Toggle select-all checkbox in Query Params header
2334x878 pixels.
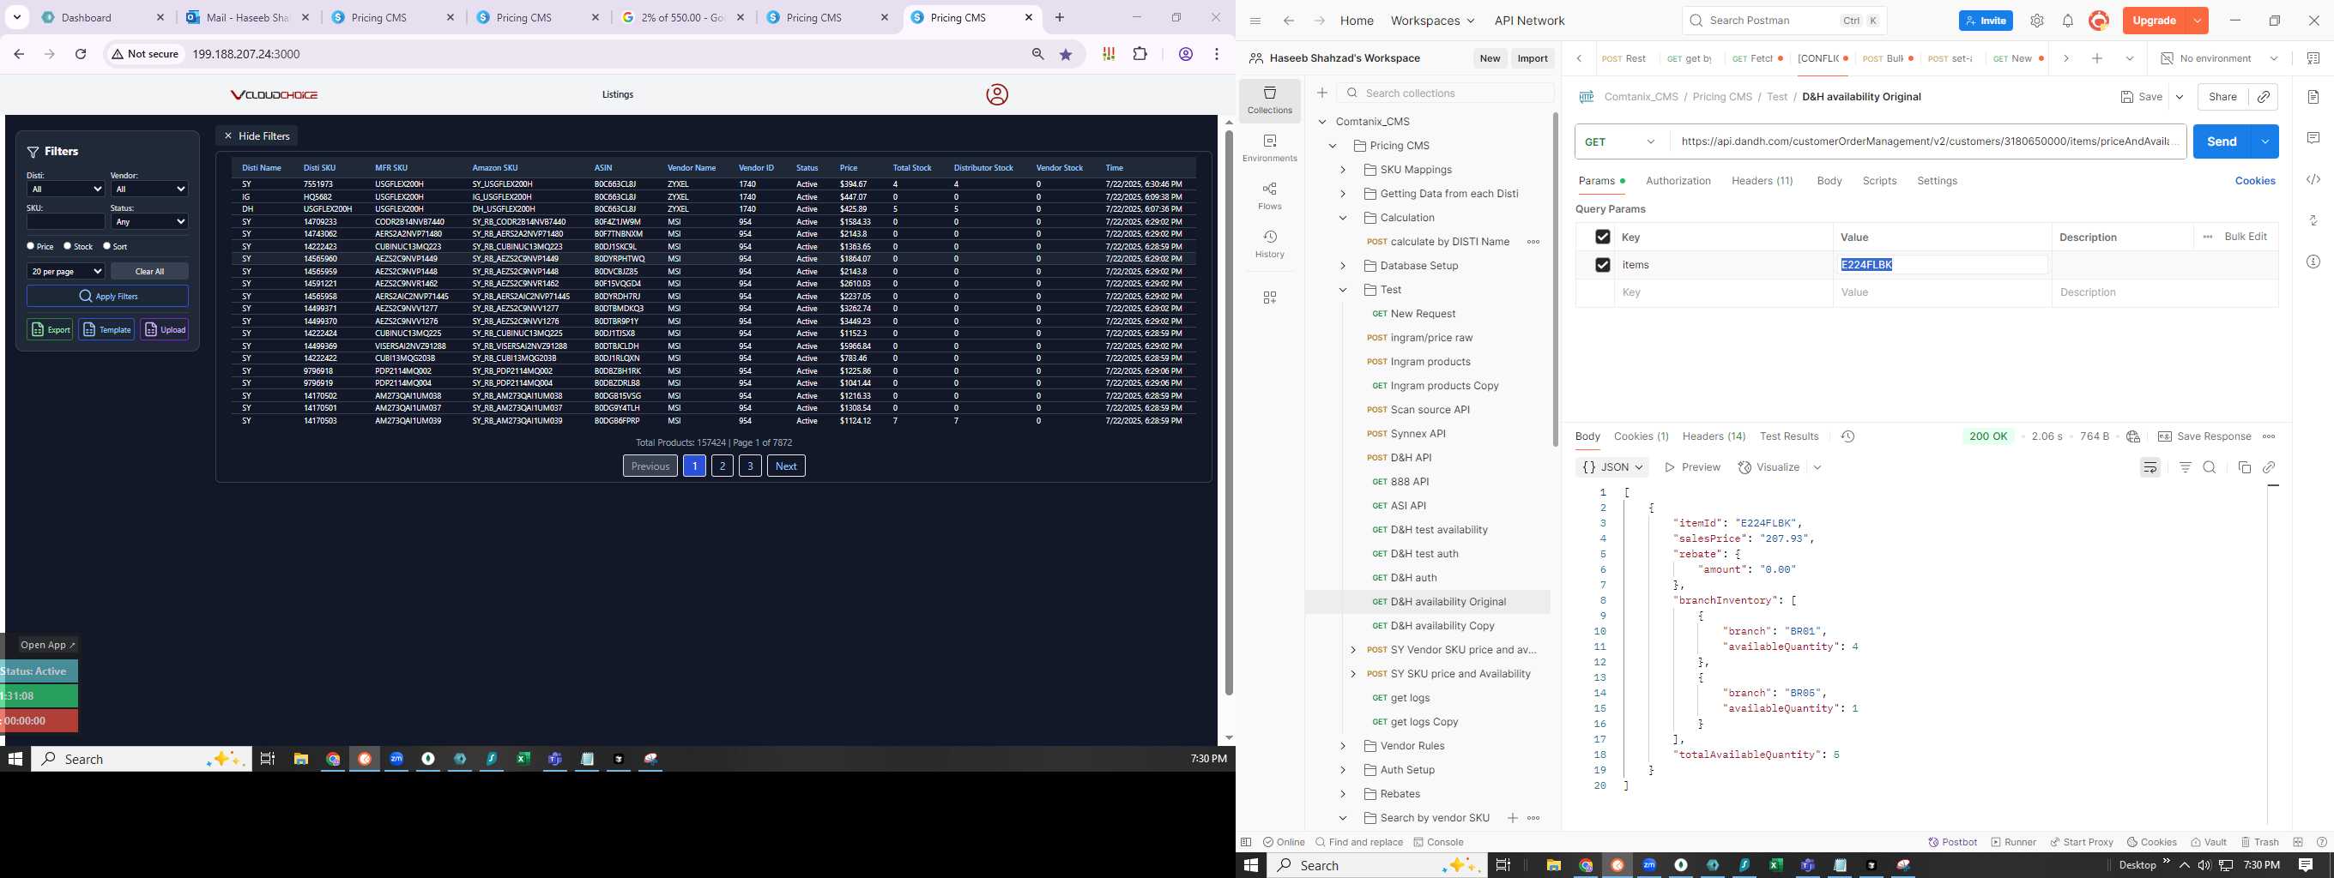click(1602, 237)
